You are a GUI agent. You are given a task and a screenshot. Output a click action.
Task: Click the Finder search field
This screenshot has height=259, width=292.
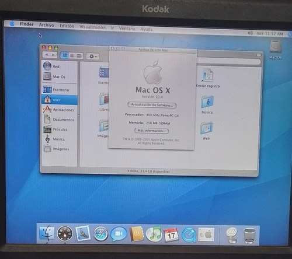point(229,61)
